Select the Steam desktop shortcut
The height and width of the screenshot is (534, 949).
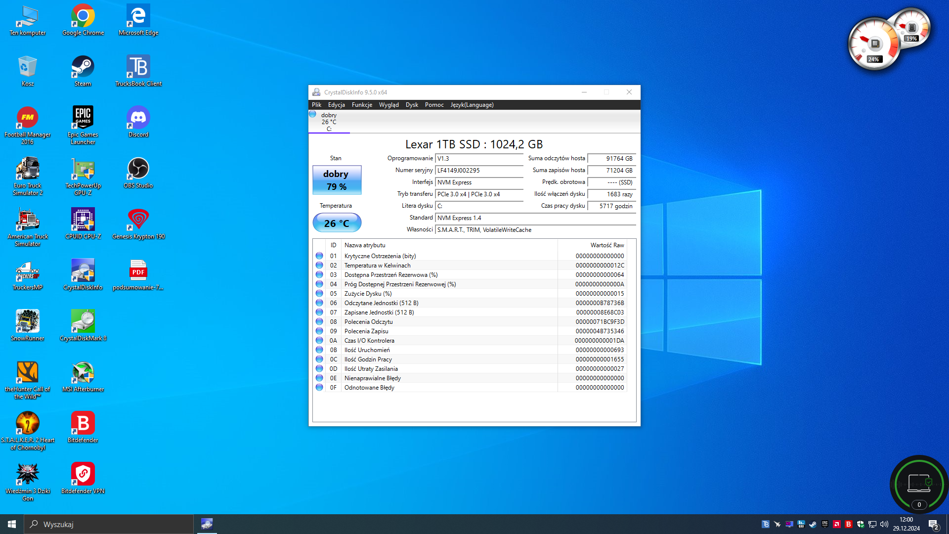(x=83, y=72)
